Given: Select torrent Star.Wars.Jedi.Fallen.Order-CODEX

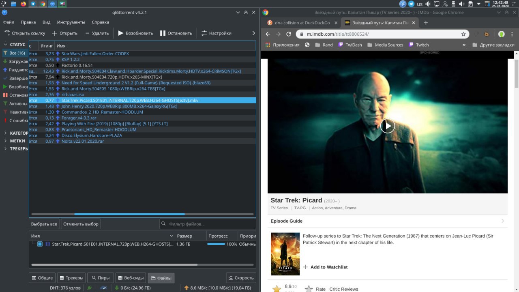Looking at the screenshot, I should (95, 54).
